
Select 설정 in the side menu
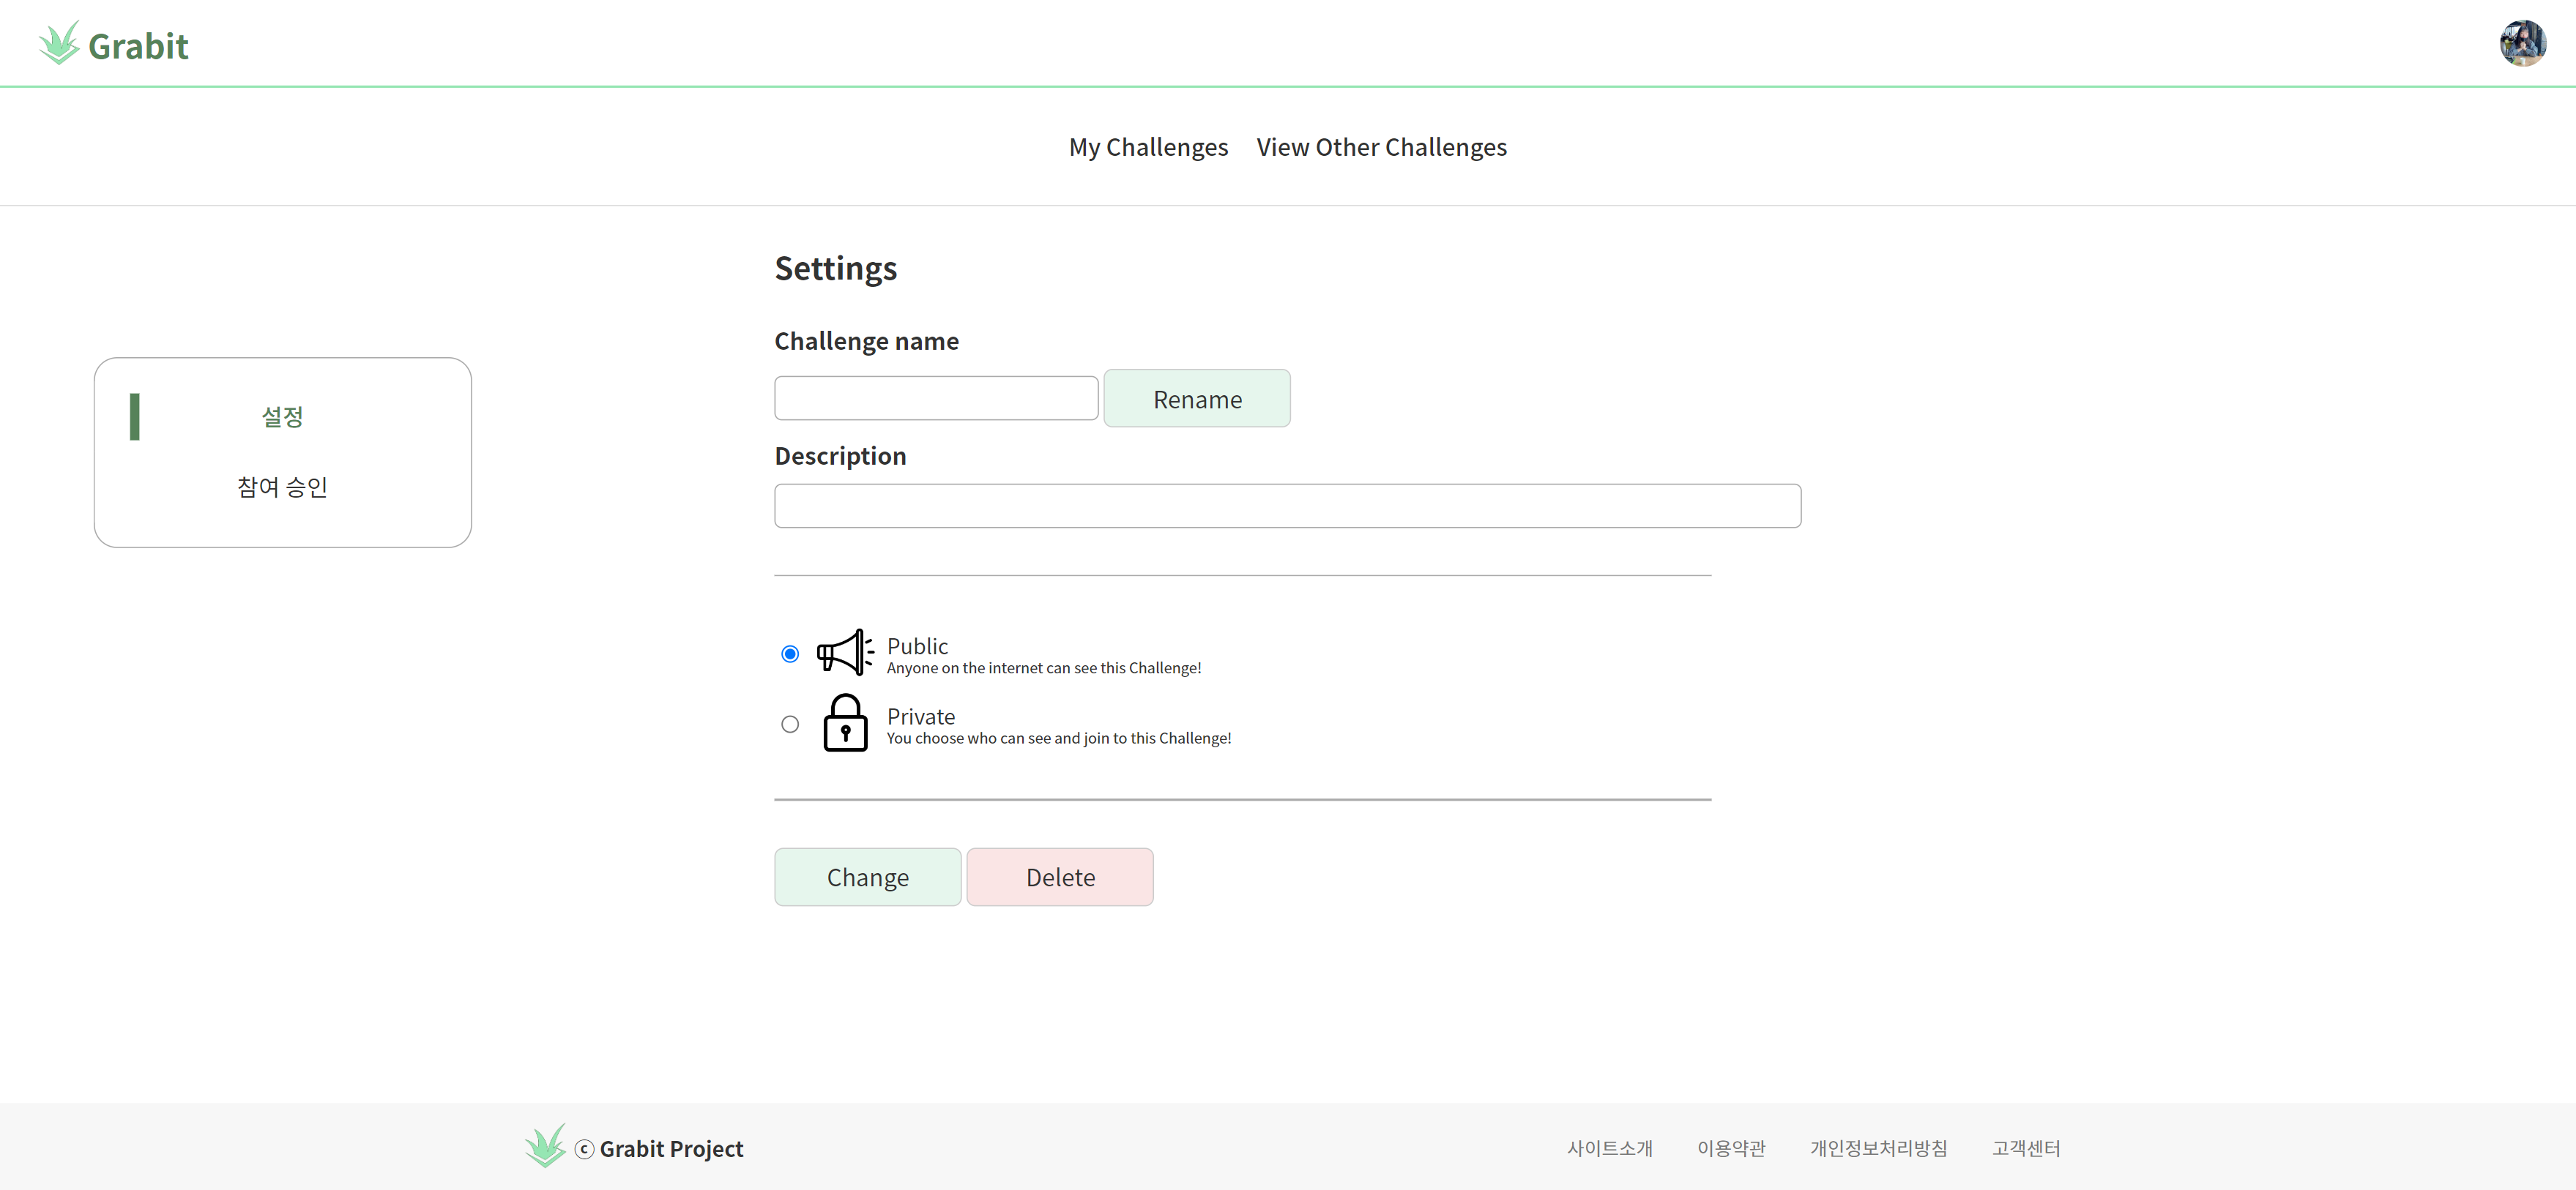click(282, 416)
